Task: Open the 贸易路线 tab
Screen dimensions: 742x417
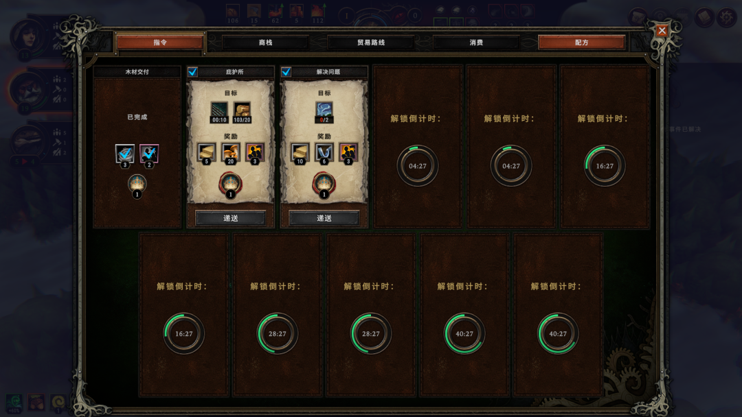Action: (x=370, y=43)
